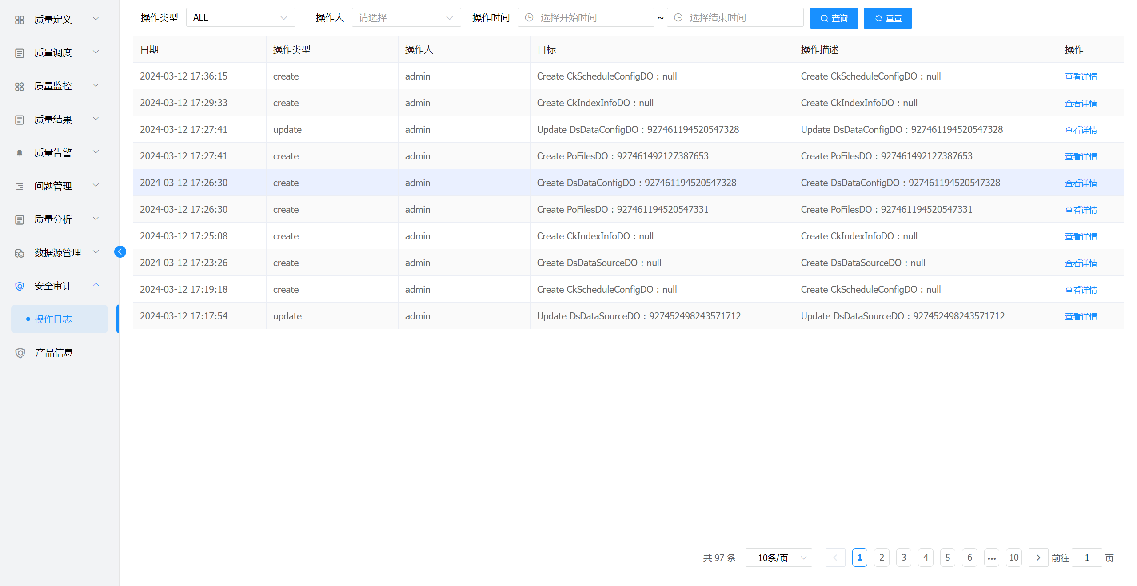Click clock icon in start time field
The image size is (1137, 586).
click(529, 18)
